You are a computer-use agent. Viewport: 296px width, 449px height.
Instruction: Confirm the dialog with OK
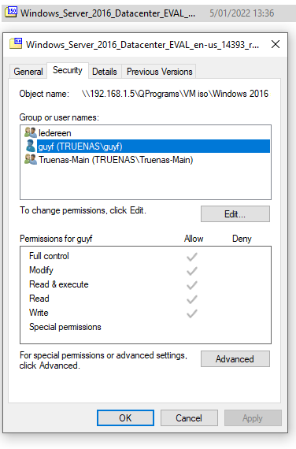pos(125,417)
